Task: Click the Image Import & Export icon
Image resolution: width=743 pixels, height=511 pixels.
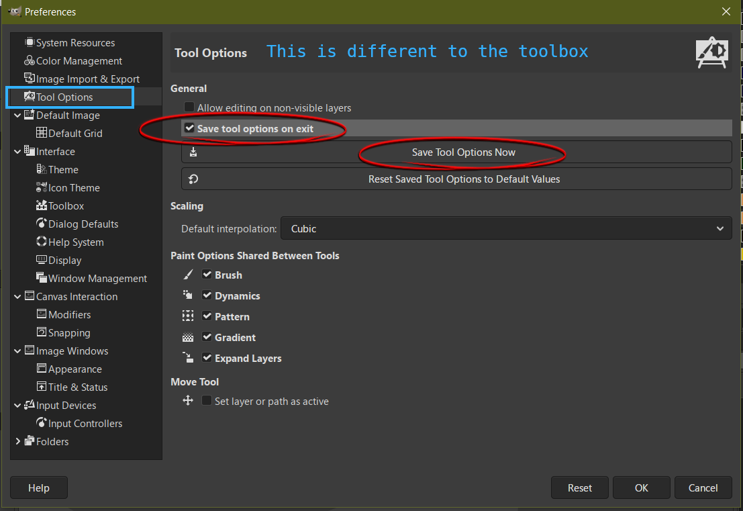Action: pyautogui.click(x=30, y=78)
